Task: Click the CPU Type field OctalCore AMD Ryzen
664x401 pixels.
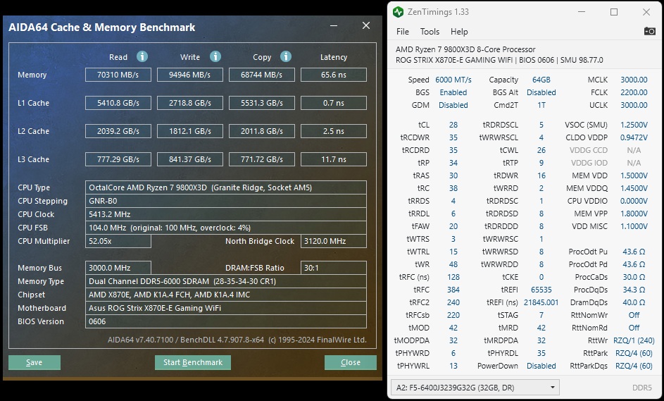Action: 226,187
